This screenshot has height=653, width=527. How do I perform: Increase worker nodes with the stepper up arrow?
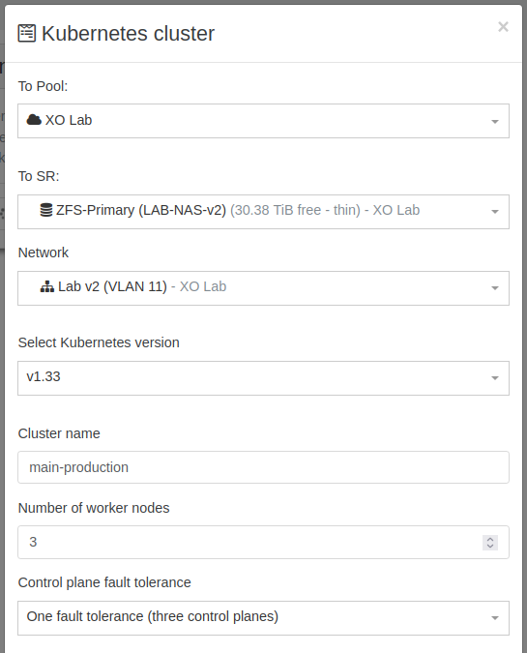pos(490,539)
